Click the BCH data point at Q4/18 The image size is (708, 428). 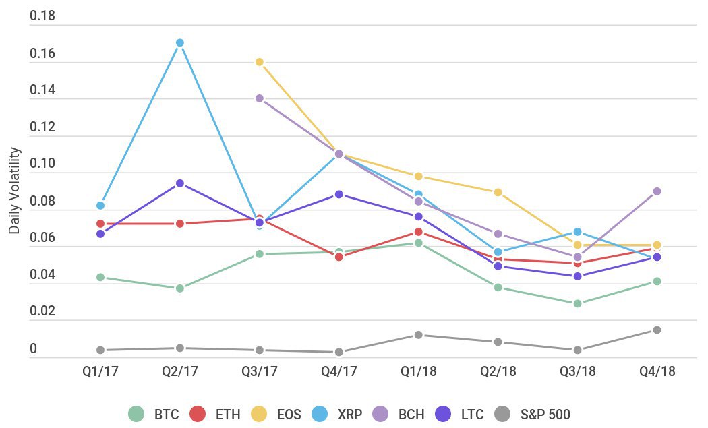coord(657,191)
